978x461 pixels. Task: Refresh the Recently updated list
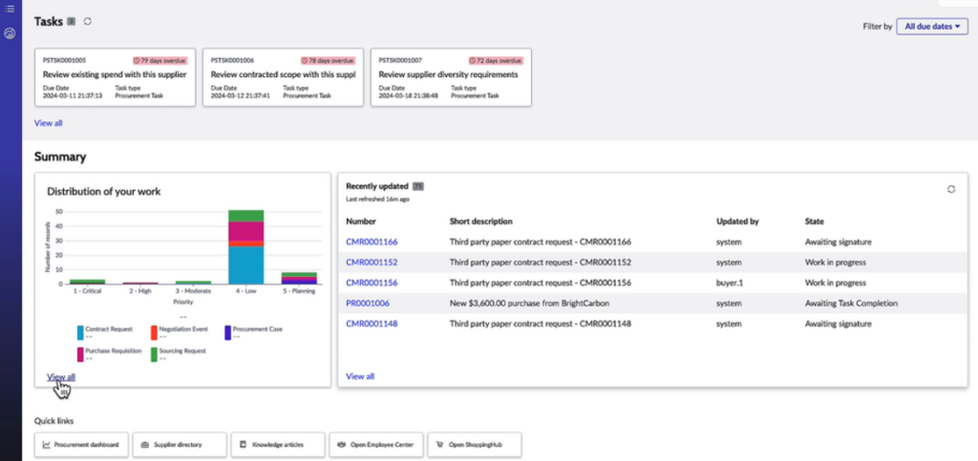951,189
